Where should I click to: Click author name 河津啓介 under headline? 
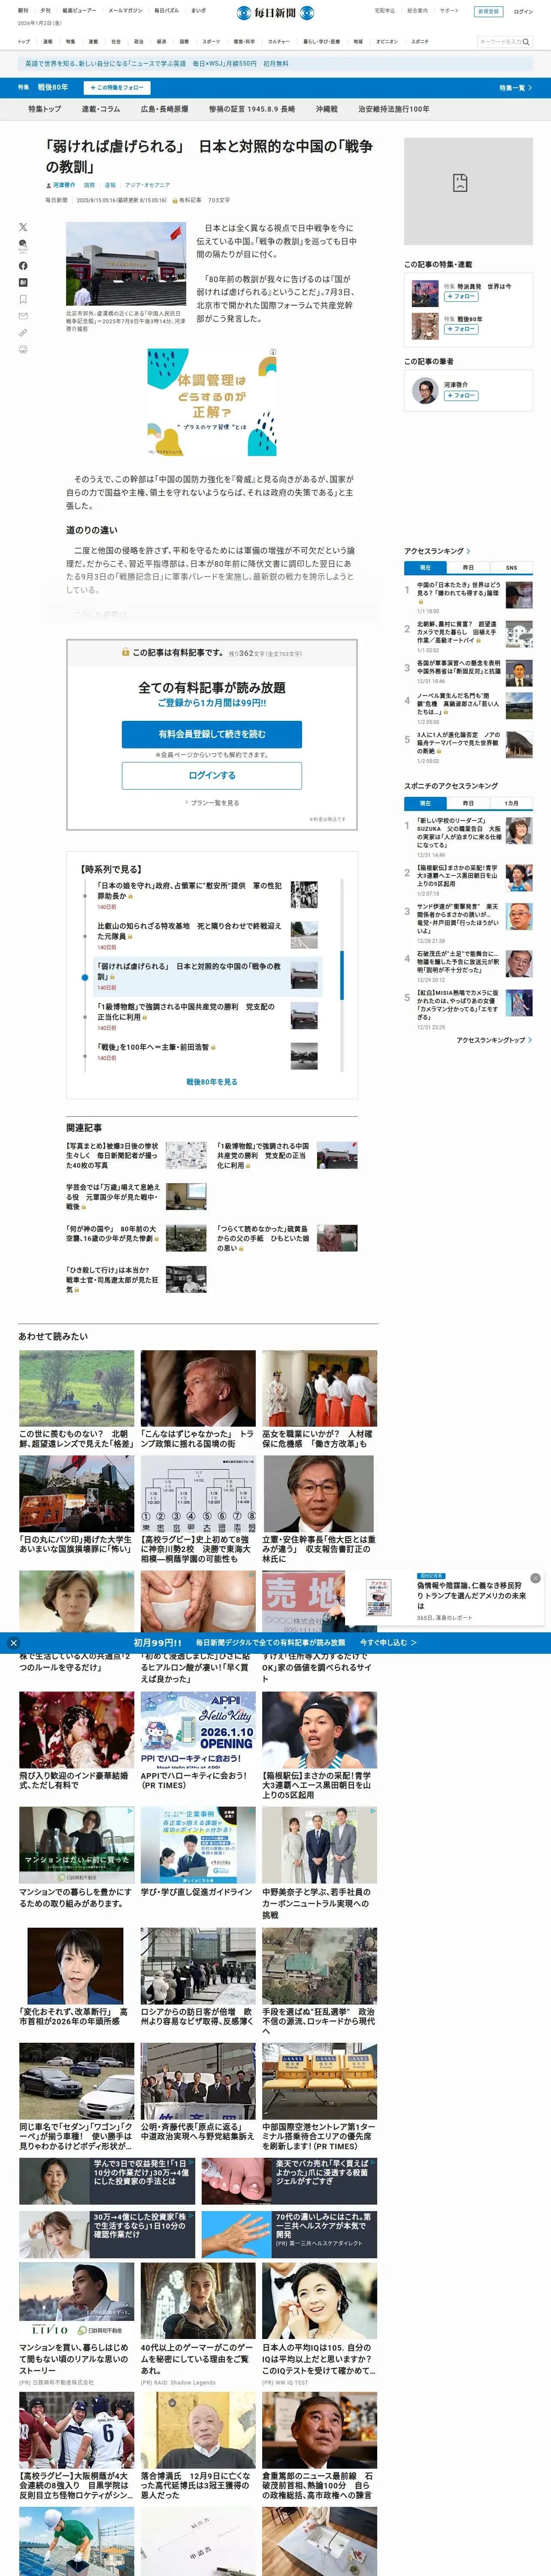pos(63,185)
